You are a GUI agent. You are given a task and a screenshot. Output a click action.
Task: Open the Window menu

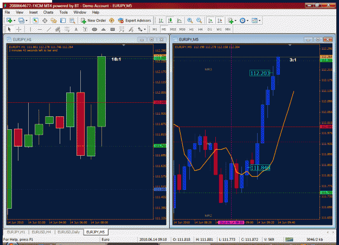pyautogui.click(x=80, y=12)
